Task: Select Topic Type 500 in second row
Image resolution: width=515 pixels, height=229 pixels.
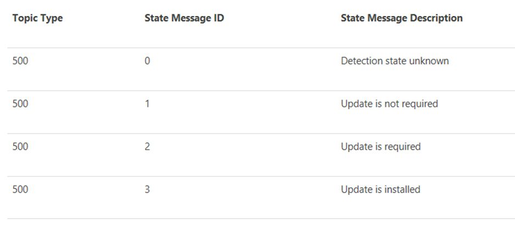Action: click(20, 104)
